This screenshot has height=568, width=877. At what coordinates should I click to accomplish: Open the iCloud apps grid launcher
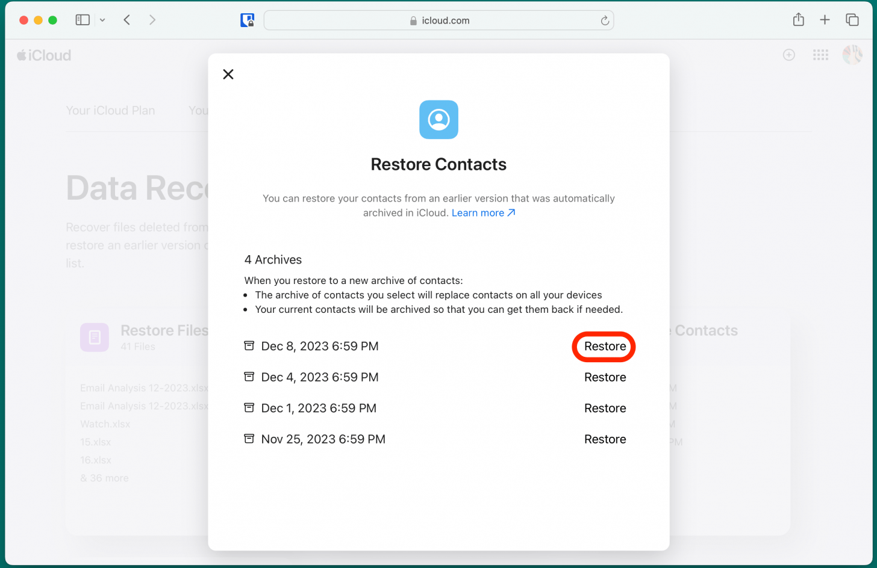pos(820,55)
